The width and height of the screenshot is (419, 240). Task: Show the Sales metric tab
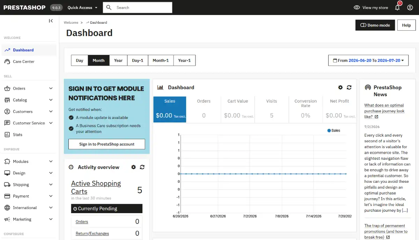(x=170, y=110)
